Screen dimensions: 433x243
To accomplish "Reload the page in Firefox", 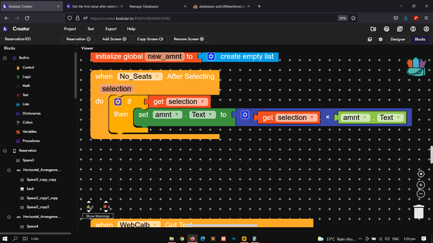I will pyautogui.click(x=27, y=18).
